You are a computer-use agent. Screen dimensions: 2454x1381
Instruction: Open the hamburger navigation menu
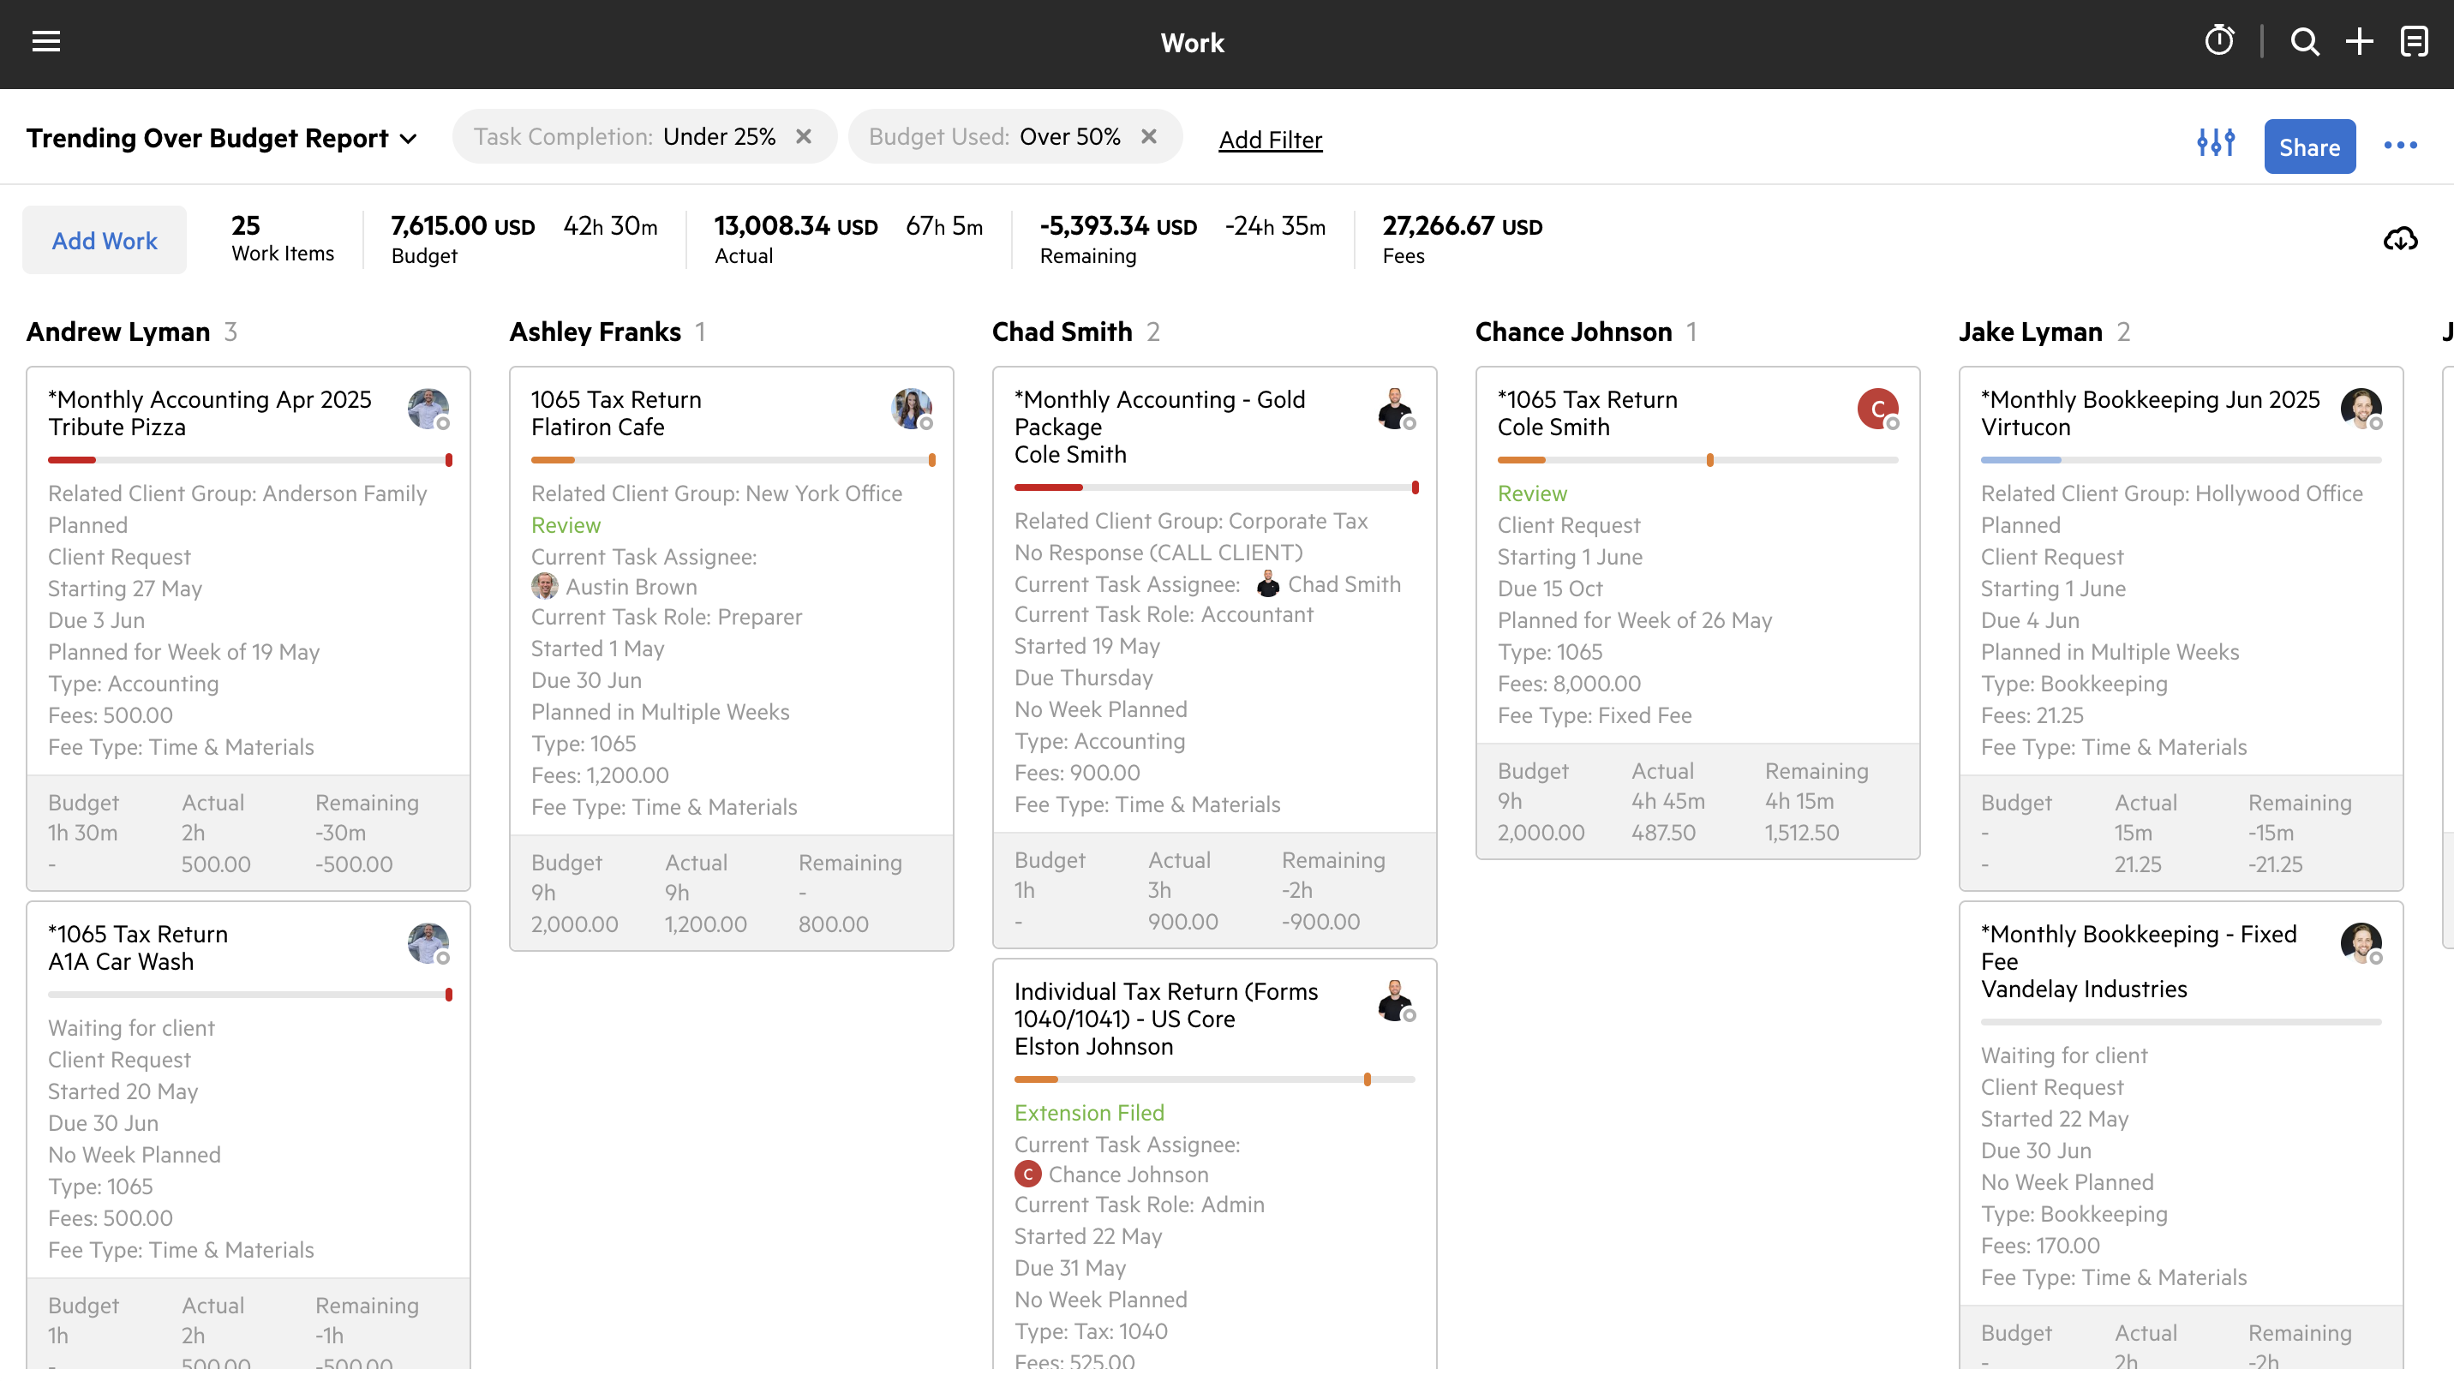(x=45, y=42)
